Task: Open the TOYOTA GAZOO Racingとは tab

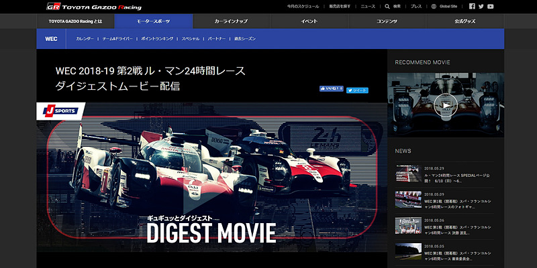Action: pos(75,21)
